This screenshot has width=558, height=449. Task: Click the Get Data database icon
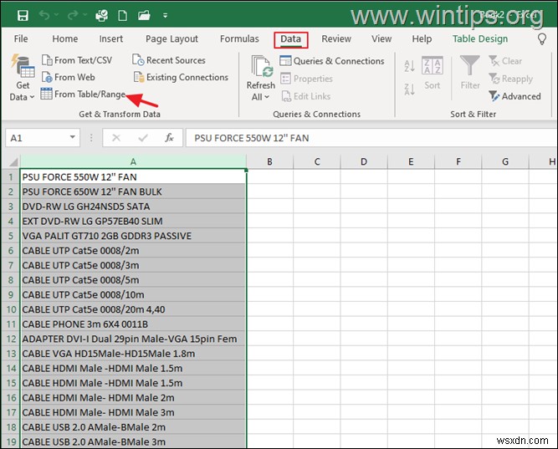(23, 66)
